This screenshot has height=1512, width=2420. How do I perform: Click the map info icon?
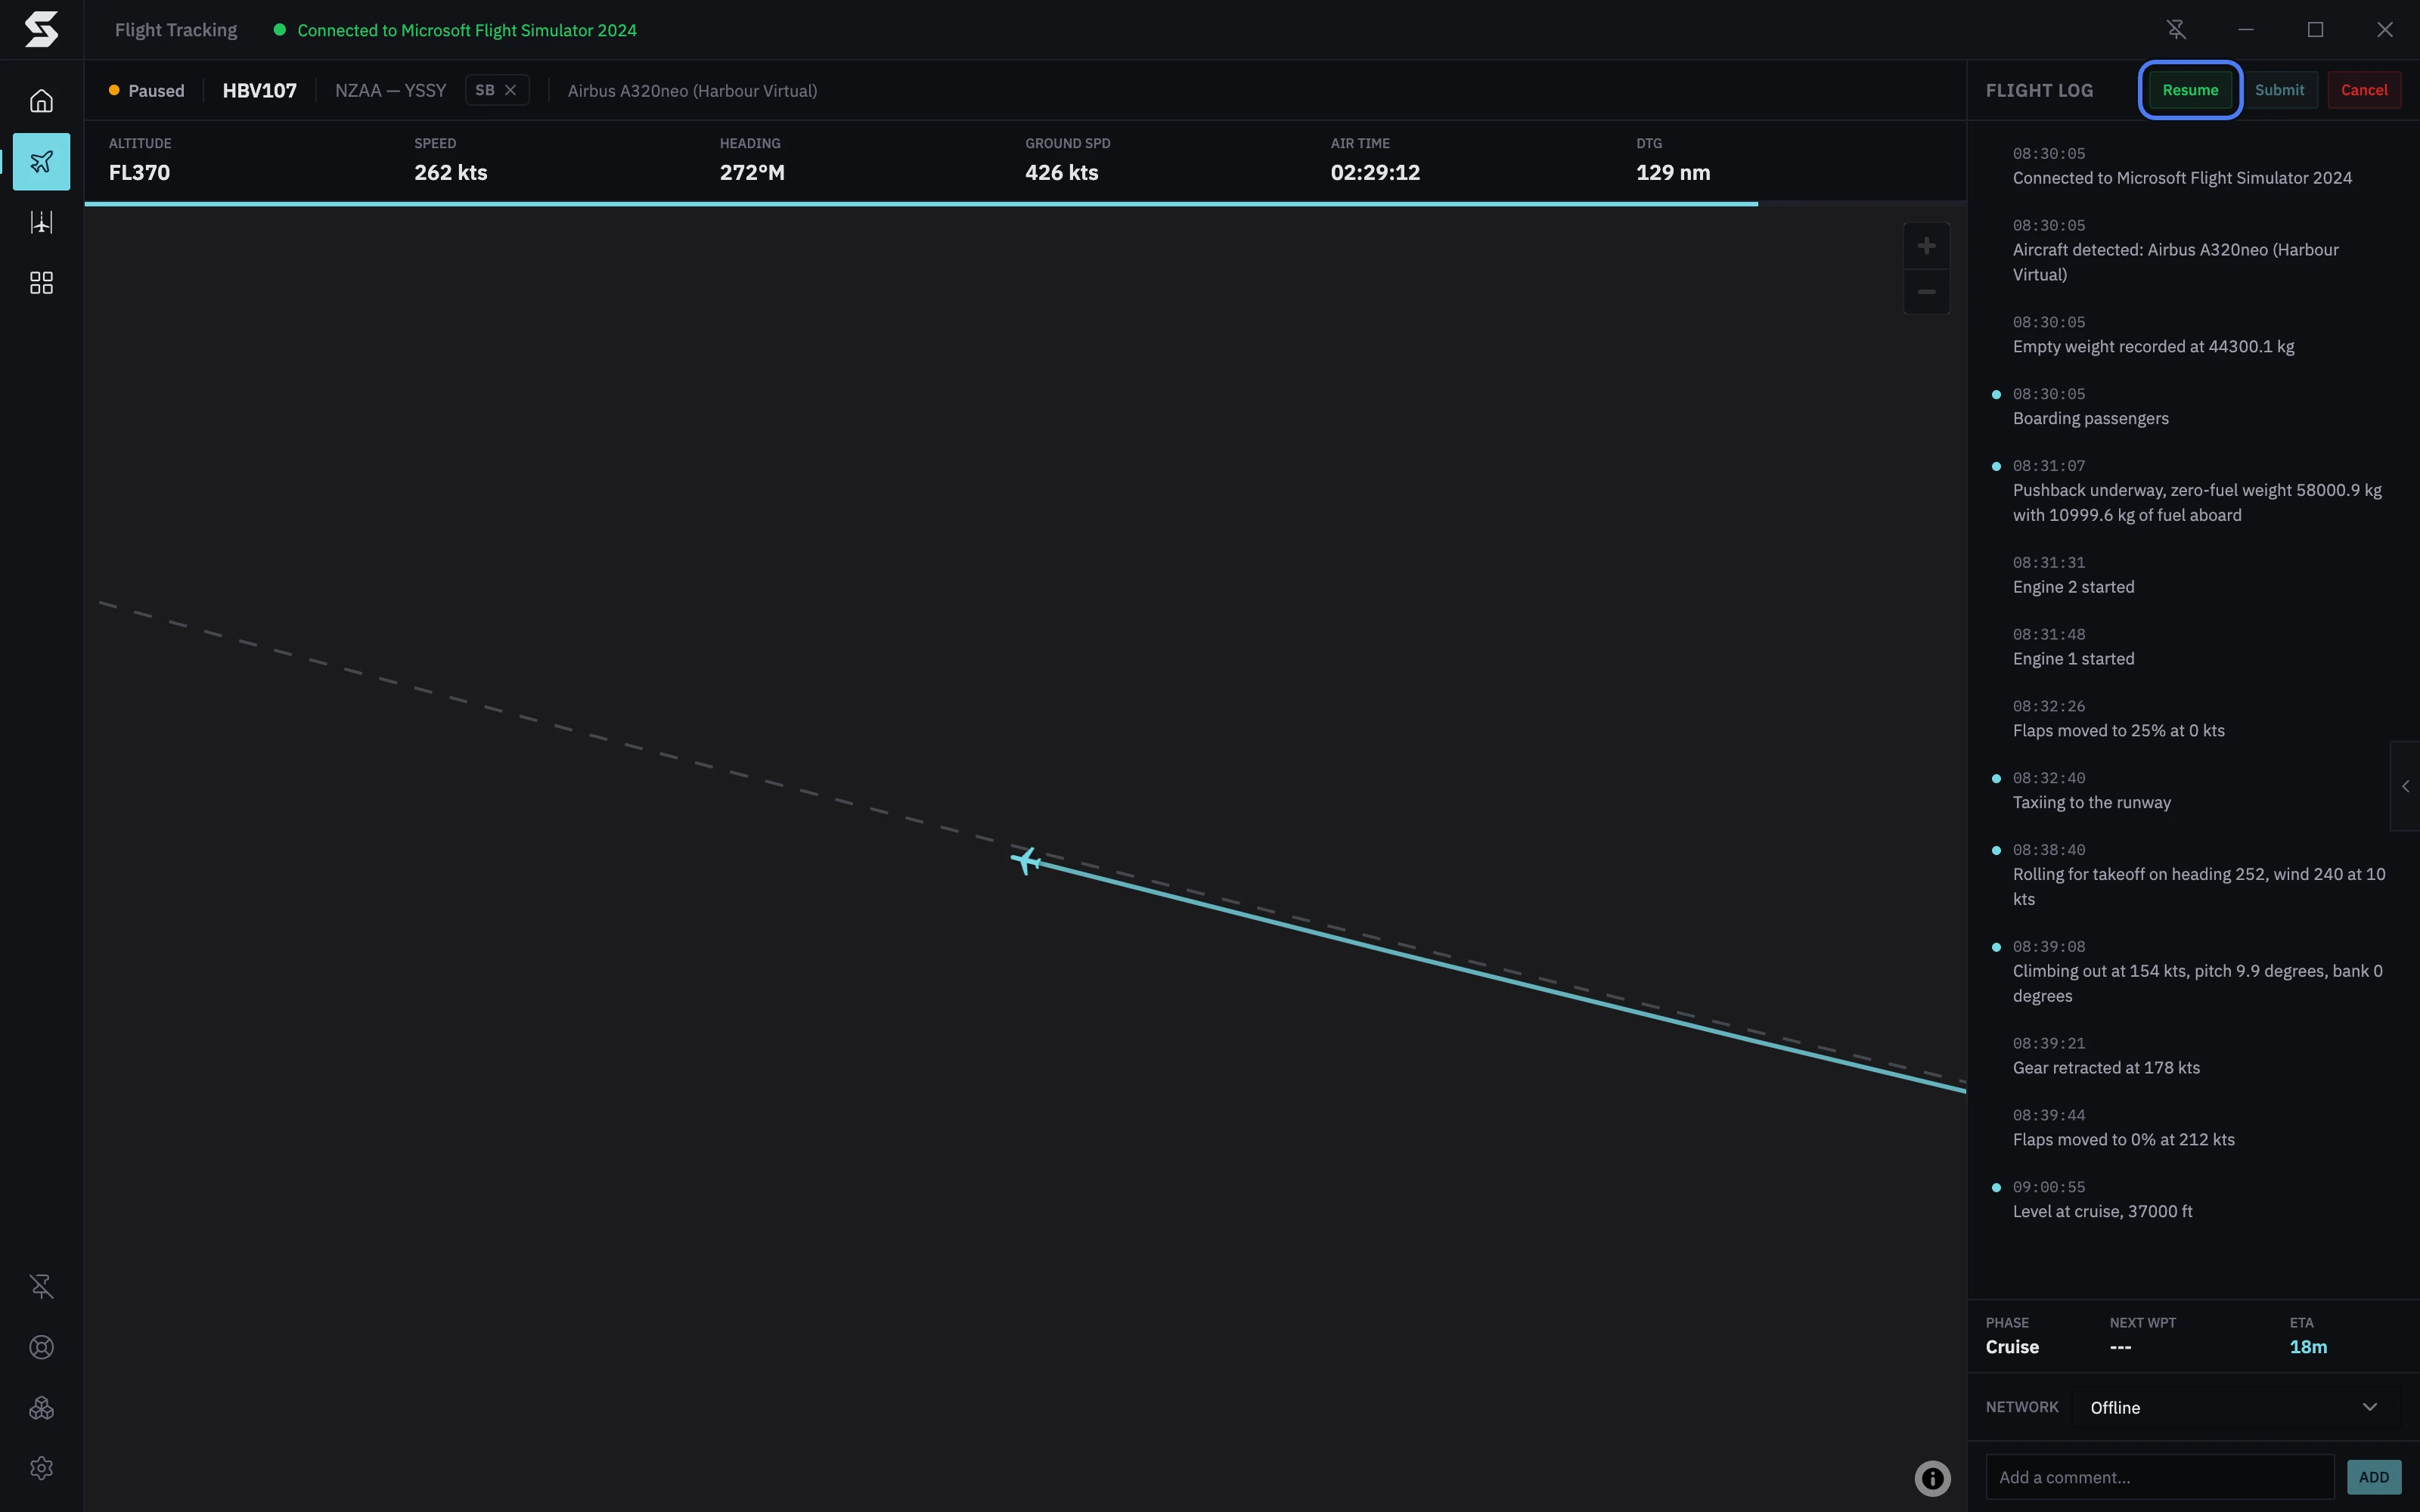[1932, 1478]
